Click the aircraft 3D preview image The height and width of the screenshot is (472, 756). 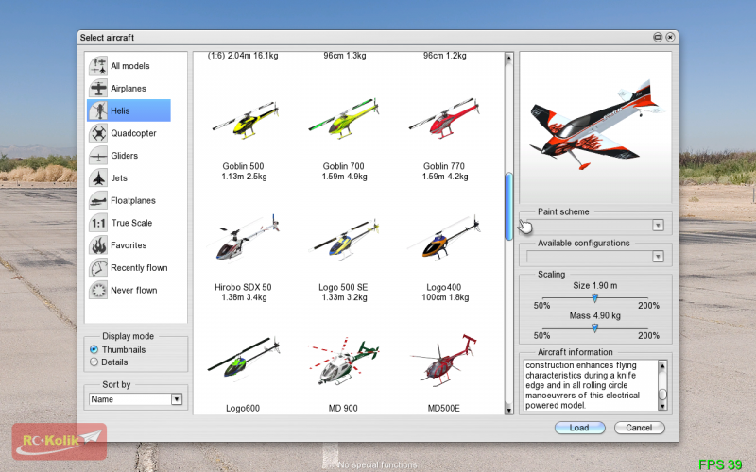pyautogui.click(x=595, y=127)
